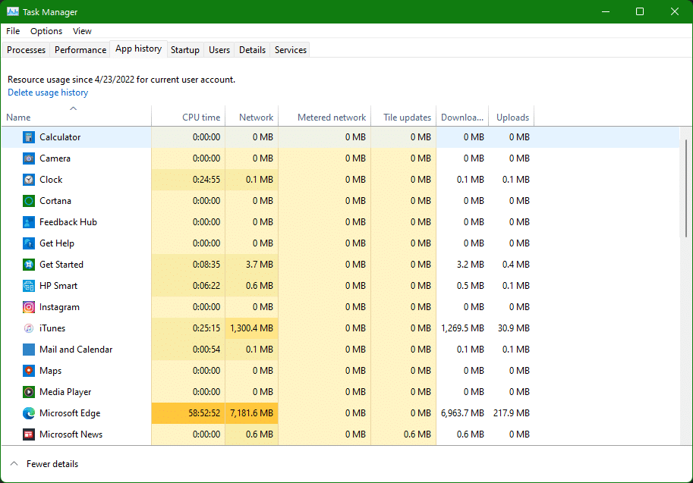
Task: Sort by the Name column header
Action: (x=76, y=117)
